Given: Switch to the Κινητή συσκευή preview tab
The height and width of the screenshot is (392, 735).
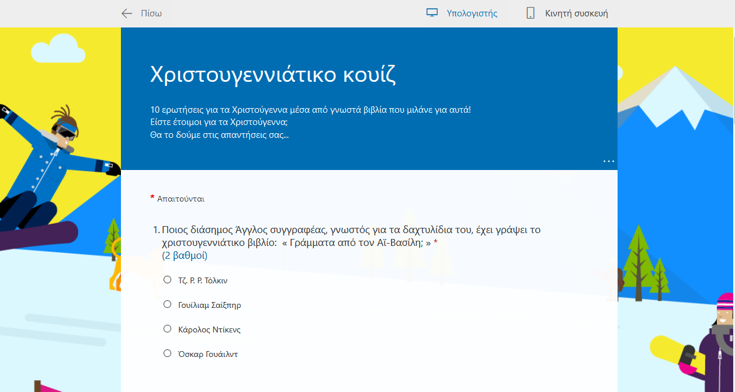Looking at the screenshot, I should coord(576,13).
